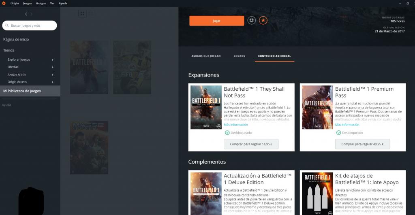Click Kit de atajos lote Apoyo cover art
Screen dimensions: 415x215
(317, 194)
